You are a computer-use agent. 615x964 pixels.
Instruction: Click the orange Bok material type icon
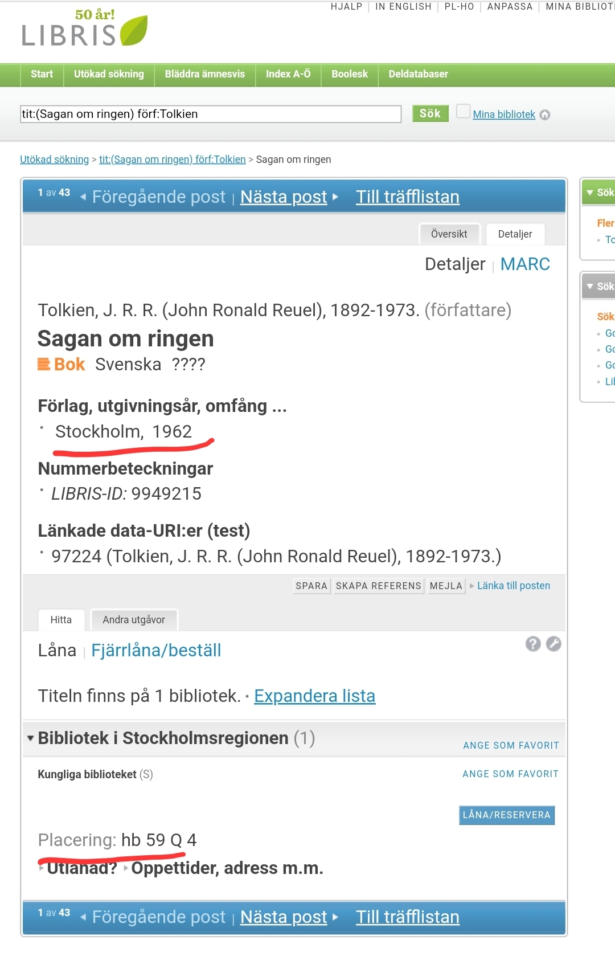coord(44,364)
